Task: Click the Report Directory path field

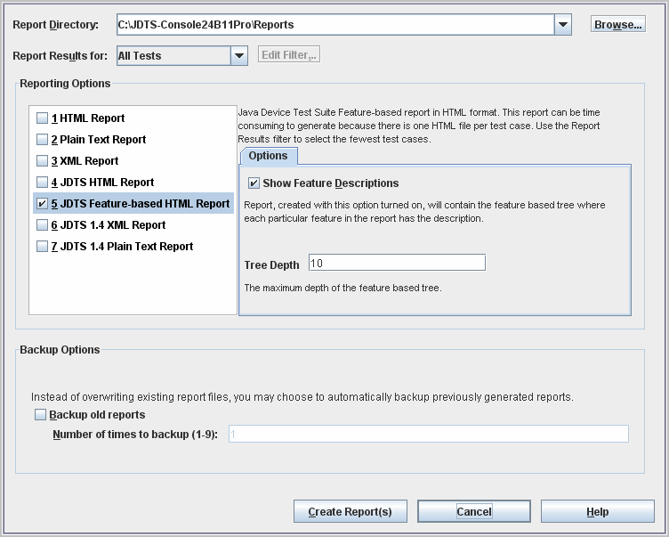Action: point(335,25)
